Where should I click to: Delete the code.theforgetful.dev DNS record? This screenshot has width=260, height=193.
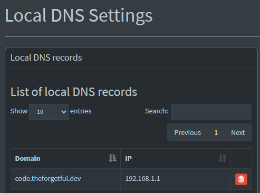pos(241,179)
